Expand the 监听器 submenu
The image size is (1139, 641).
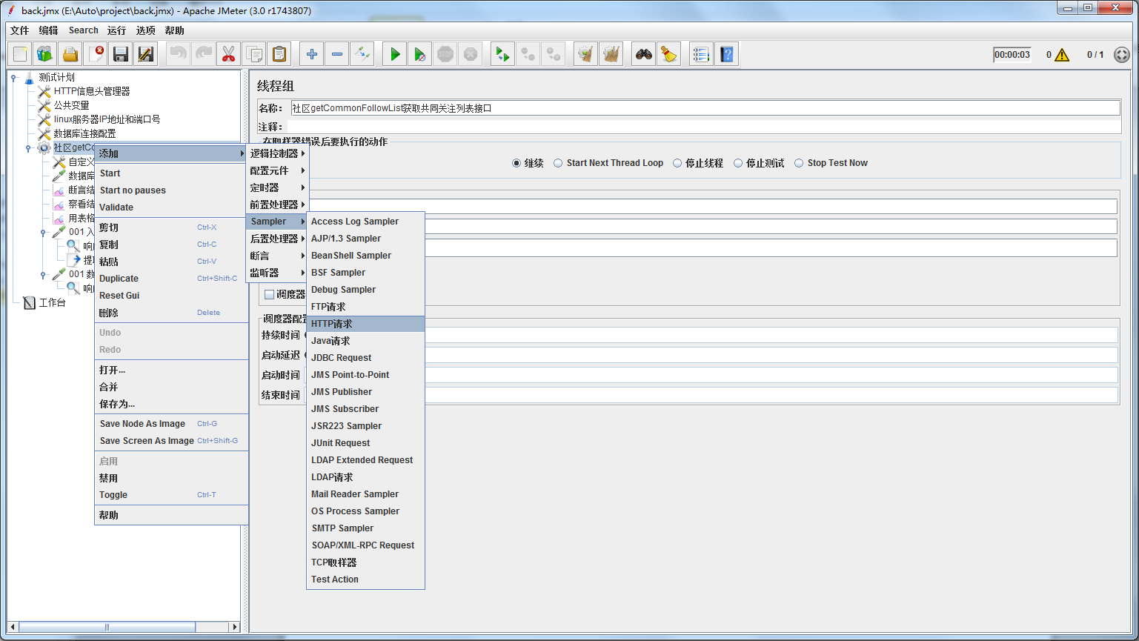(277, 273)
